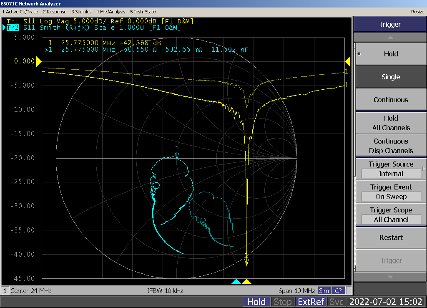Click the yellow reference level arrow at left
Screen dimensions: 427x308
(x=39, y=62)
